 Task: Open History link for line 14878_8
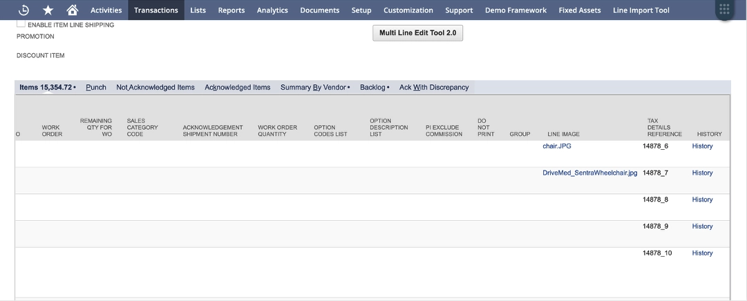point(702,200)
